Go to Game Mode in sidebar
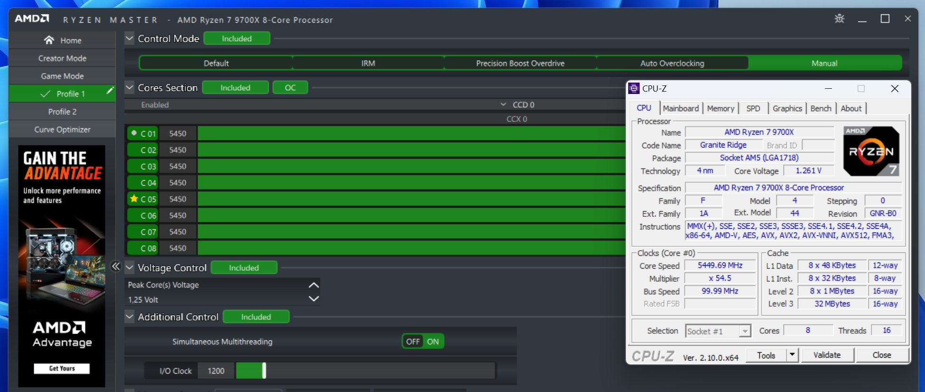Screen dimensions: 925x392 click(62, 76)
